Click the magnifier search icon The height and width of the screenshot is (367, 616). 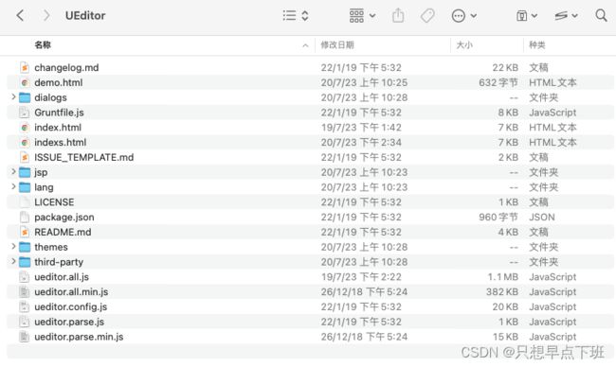601,16
